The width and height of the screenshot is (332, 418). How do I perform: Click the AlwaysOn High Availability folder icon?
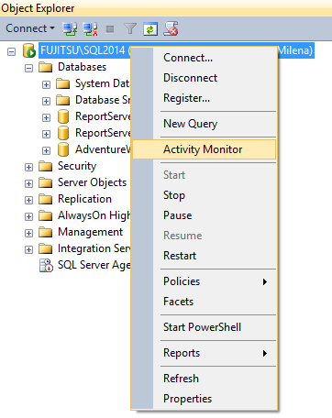[46, 215]
